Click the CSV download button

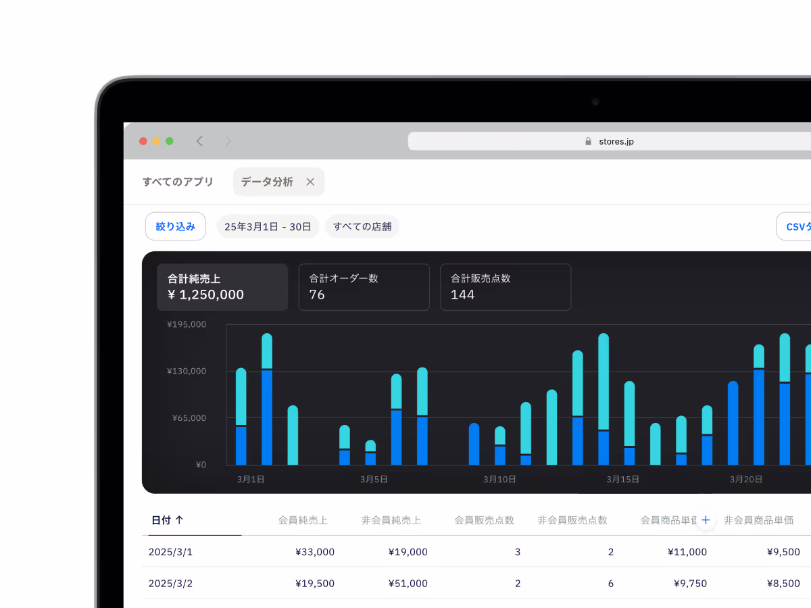pyautogui.click(x=796, y=226)
